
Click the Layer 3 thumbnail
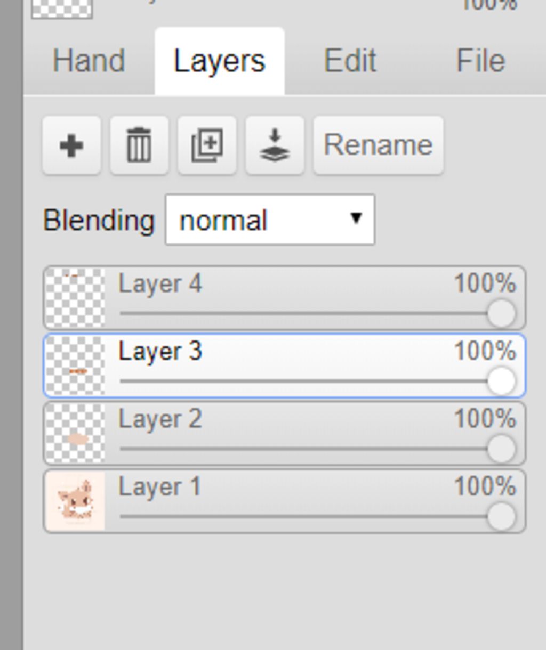[75, 365]
